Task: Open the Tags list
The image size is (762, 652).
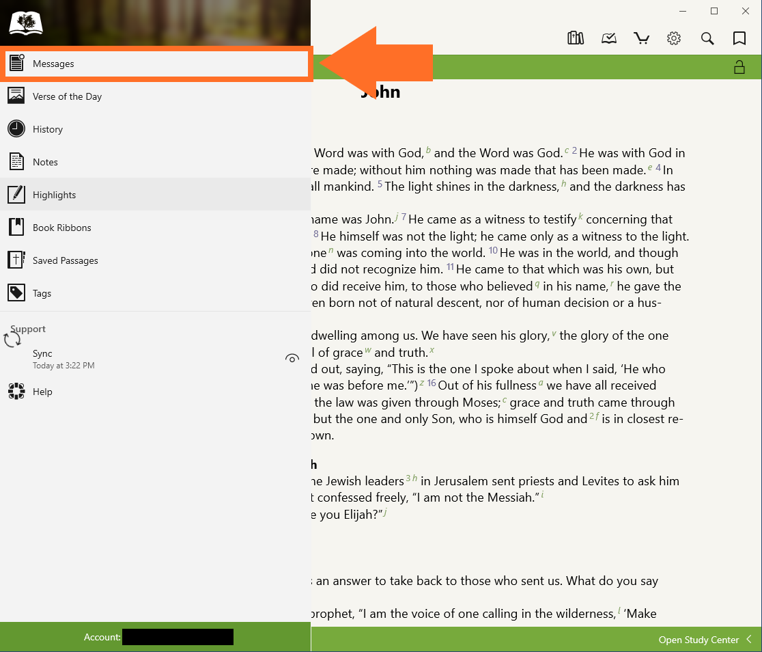Action: tap(156, 293)
